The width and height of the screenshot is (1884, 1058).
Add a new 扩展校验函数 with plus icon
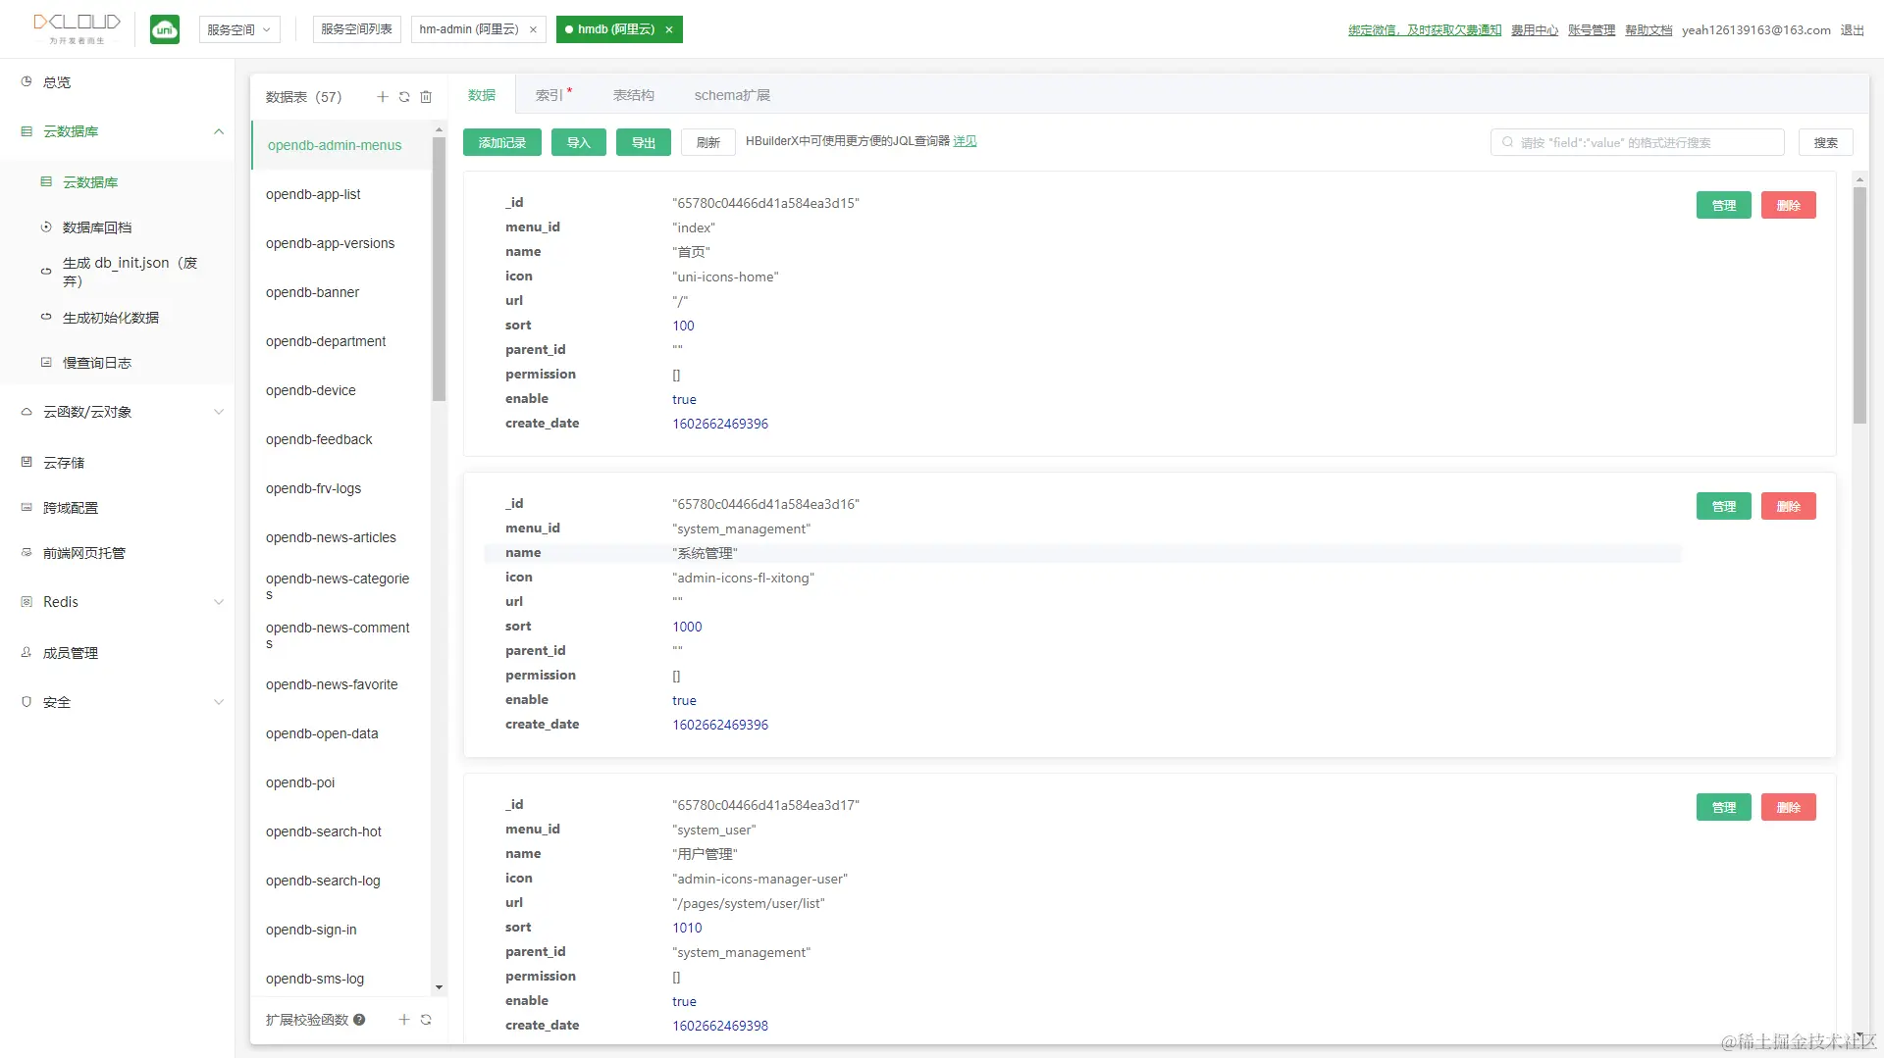(403, 1020)
